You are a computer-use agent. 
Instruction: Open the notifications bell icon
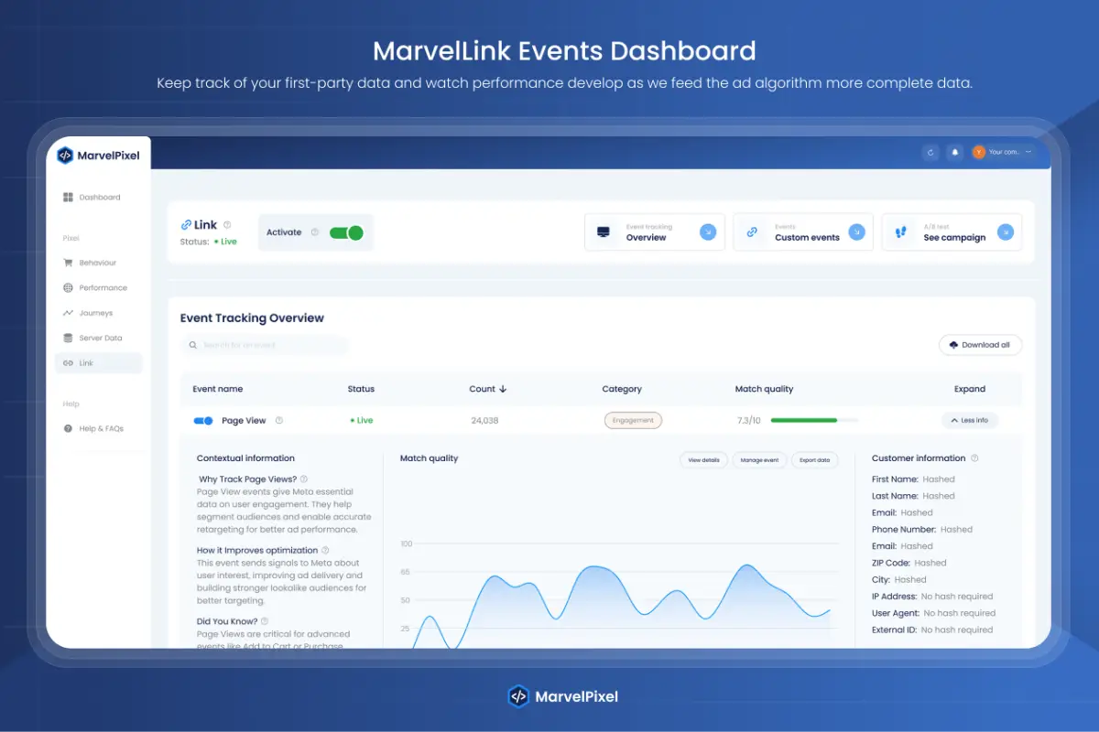pyautogui.click(x=954, y=152)
